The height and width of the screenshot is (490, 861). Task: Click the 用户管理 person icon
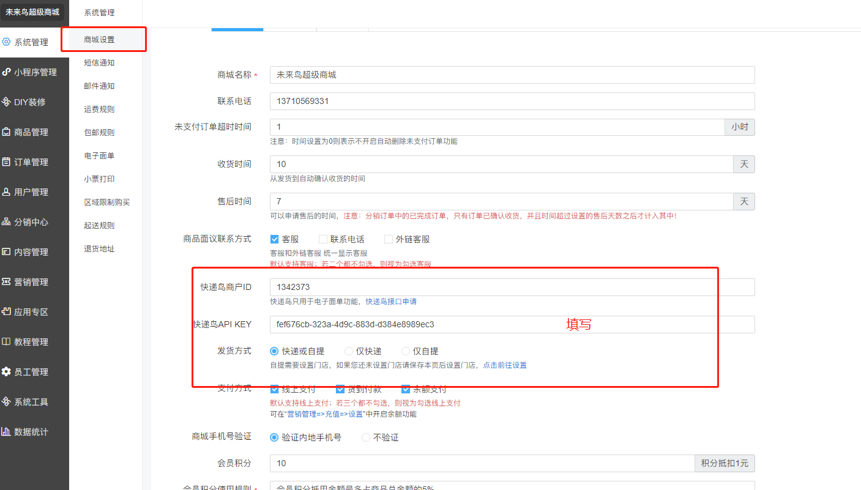[7, 192]
